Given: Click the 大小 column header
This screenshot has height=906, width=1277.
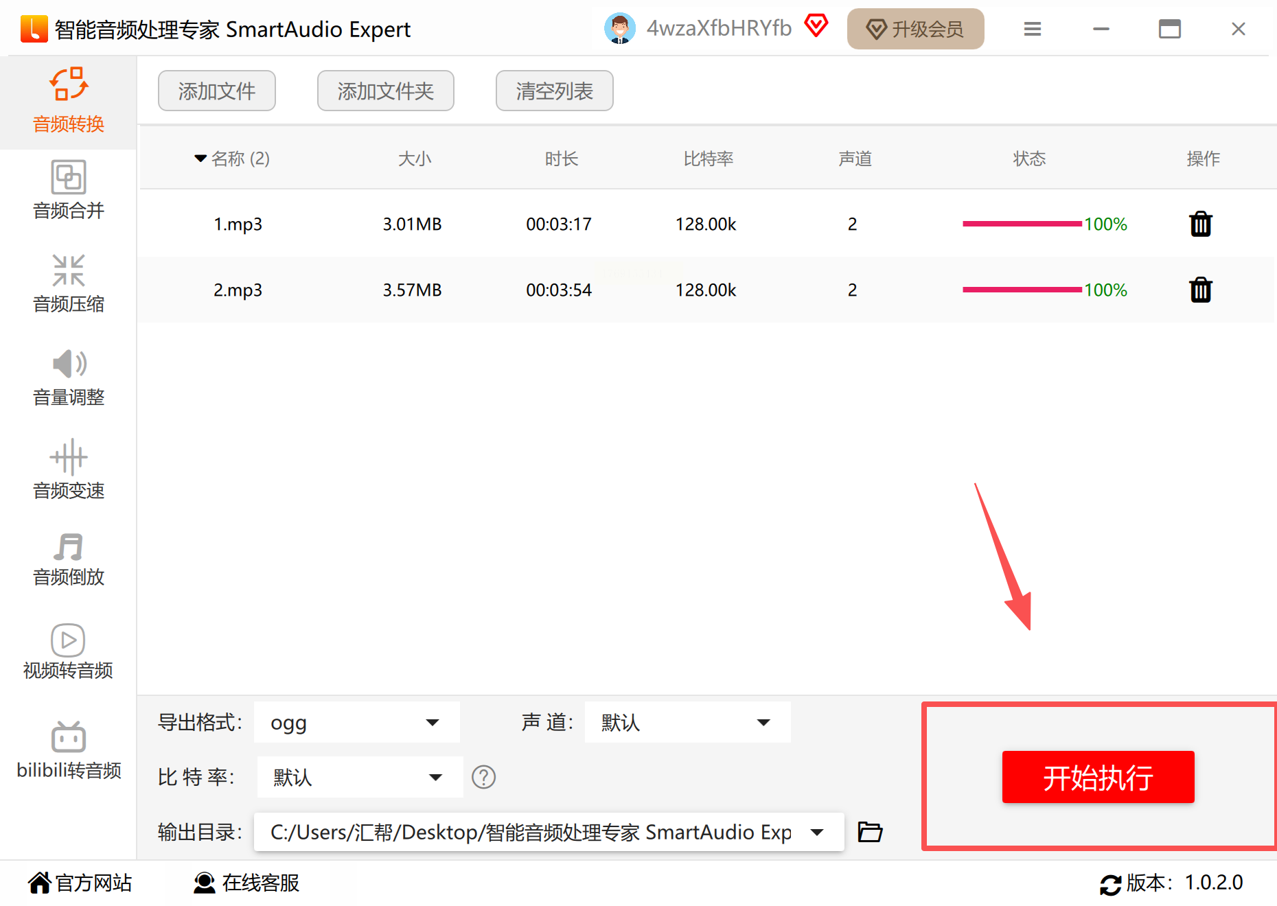Looking at the screenshot, I should [415, 159].
